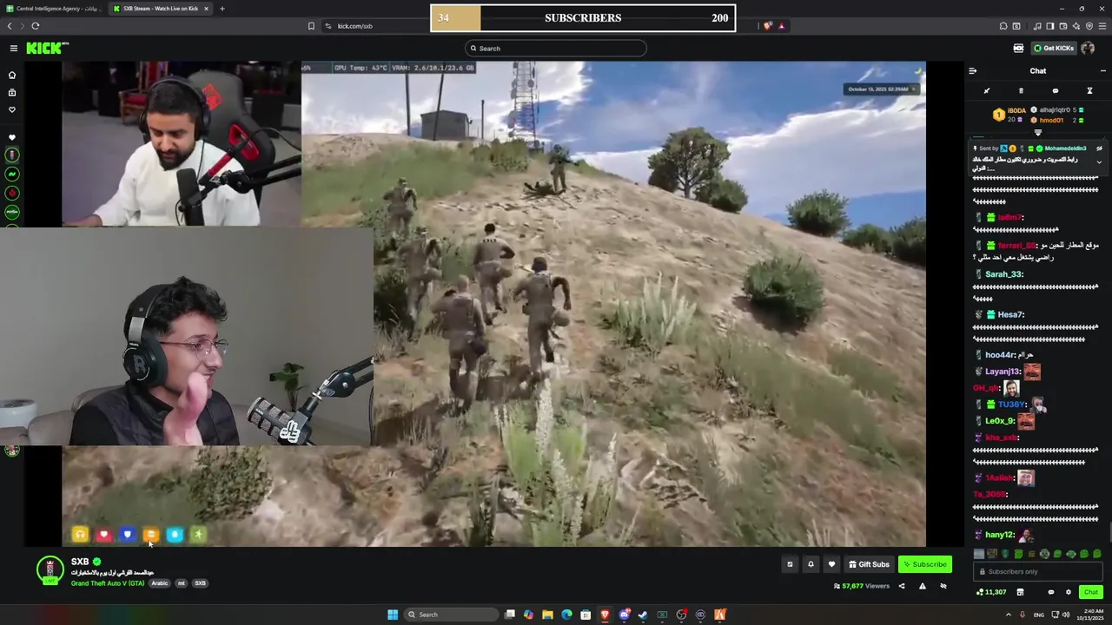Click the clip icon button left of bell
1112x625 pixels.
pyautogui.click(x=790, y=564)
